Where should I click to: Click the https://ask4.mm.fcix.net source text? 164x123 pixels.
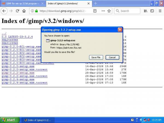(x=69, y=48)
